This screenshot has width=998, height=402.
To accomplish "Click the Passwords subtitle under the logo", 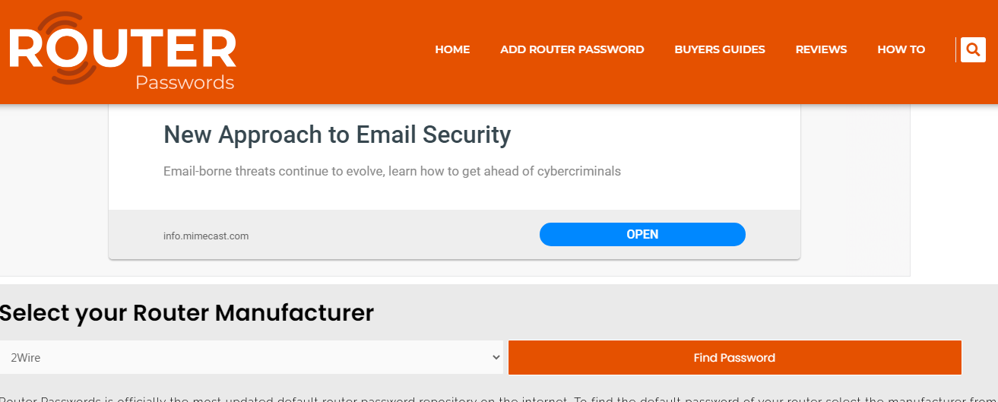I will [185, 82].
